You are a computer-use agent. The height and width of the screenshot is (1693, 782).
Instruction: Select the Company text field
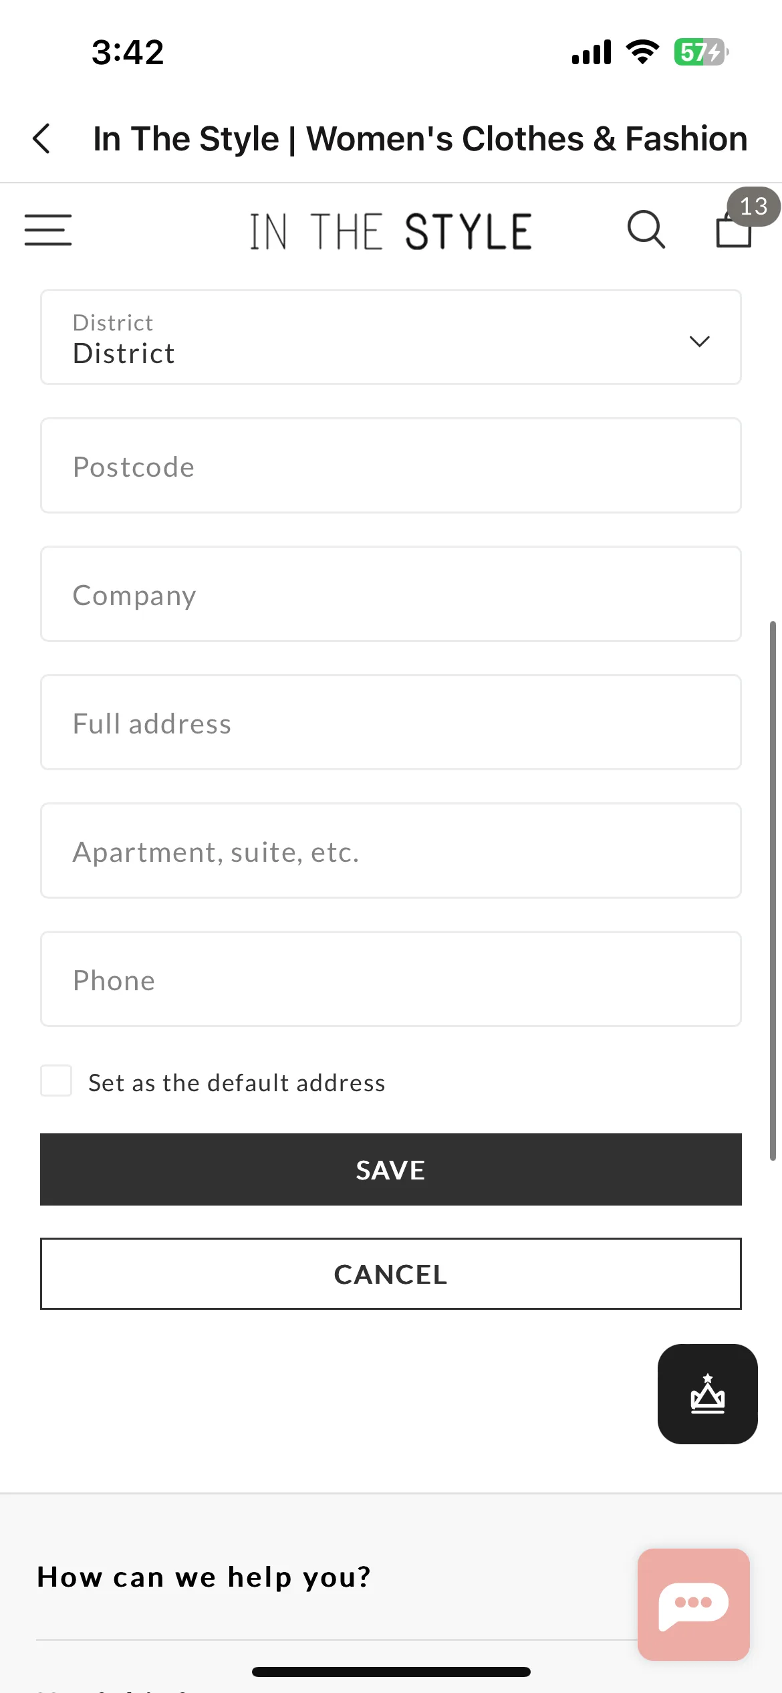pos(391,594)
